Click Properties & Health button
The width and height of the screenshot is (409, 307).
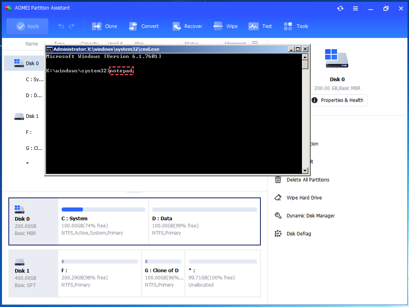pos(339,100)
